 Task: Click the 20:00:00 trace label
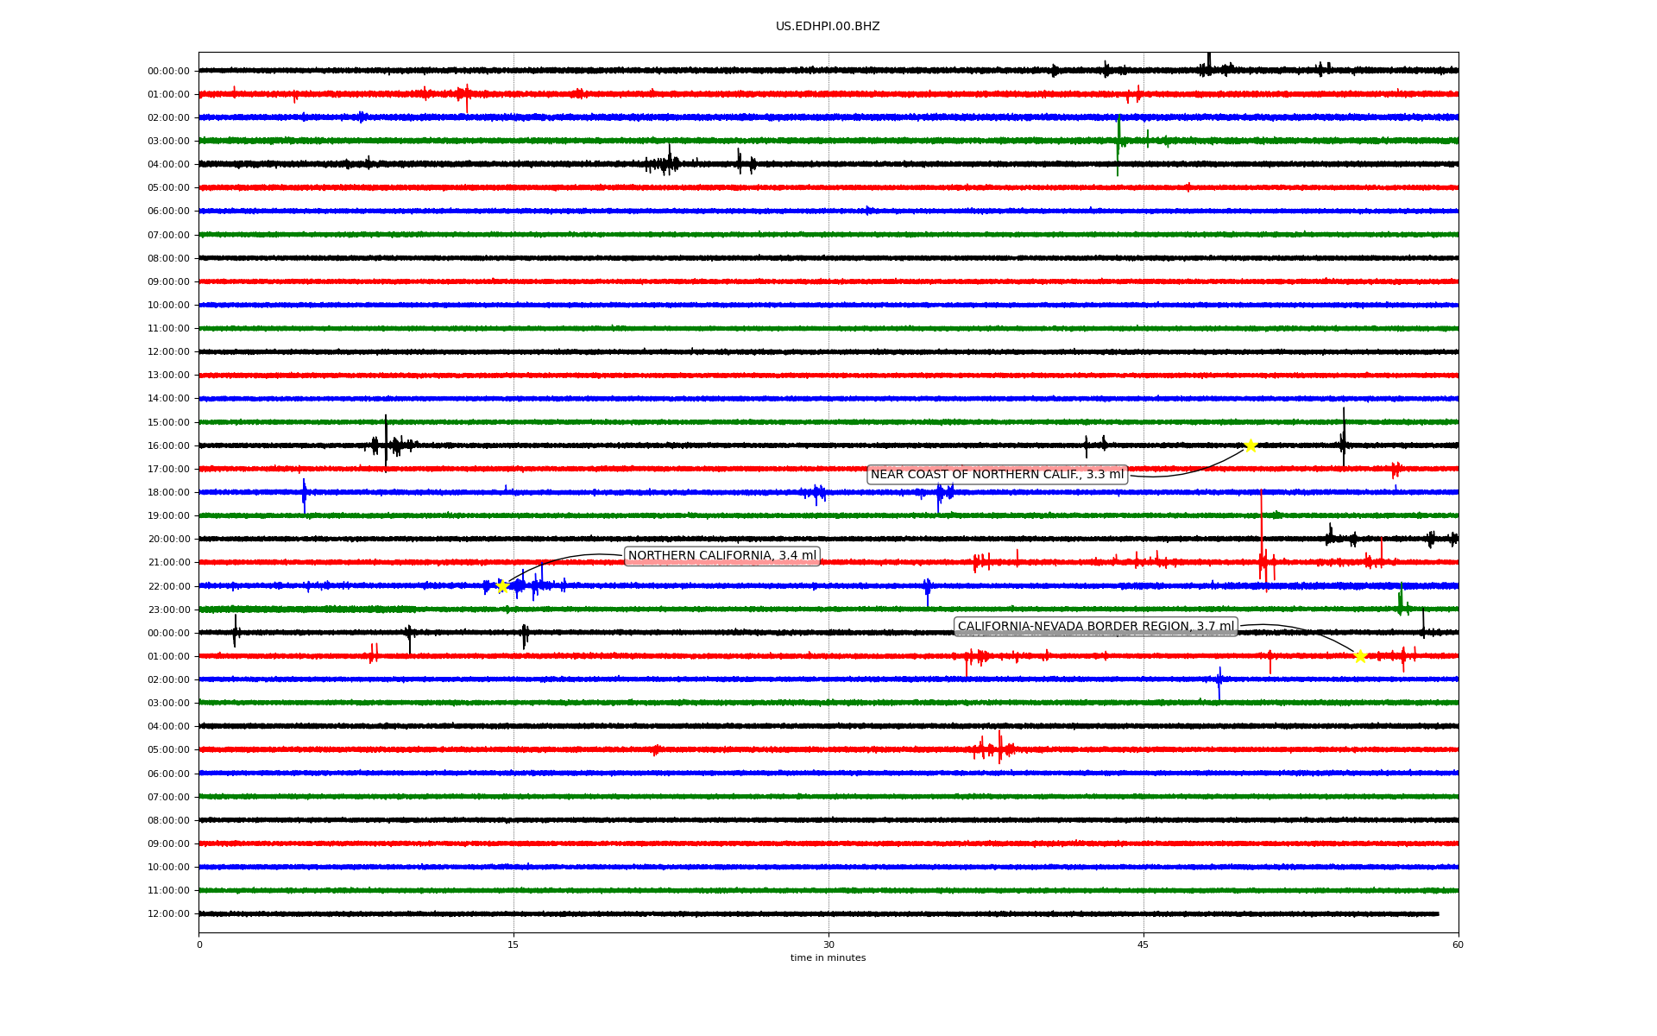click(x=168, y=540)
